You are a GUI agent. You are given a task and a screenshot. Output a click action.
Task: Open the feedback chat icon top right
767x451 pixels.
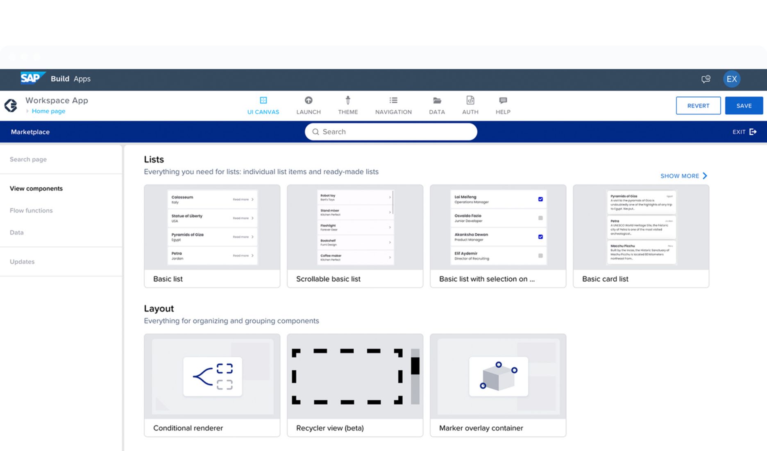pos(706,79)
